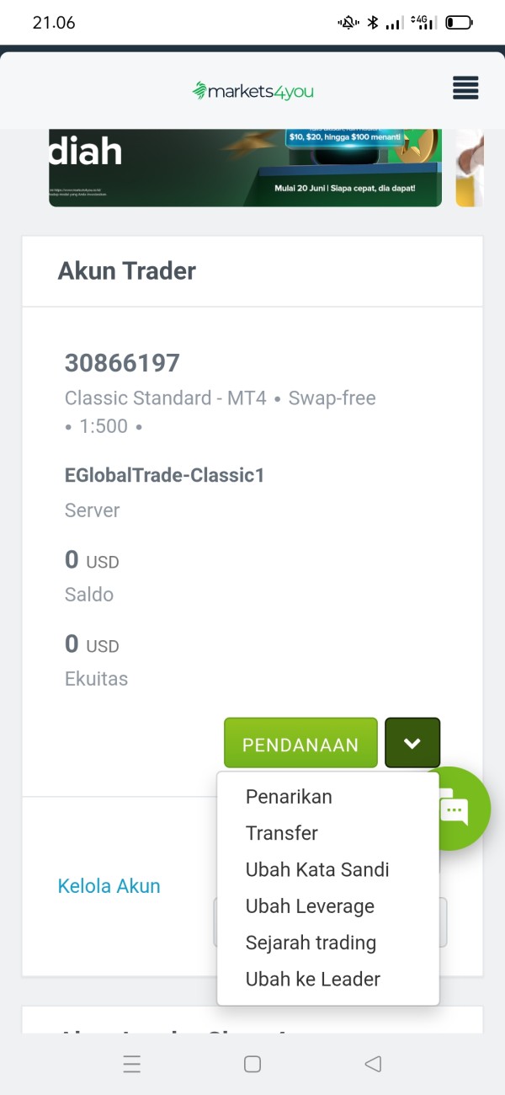Tap the Bluetooth status icon

point(372,23)
